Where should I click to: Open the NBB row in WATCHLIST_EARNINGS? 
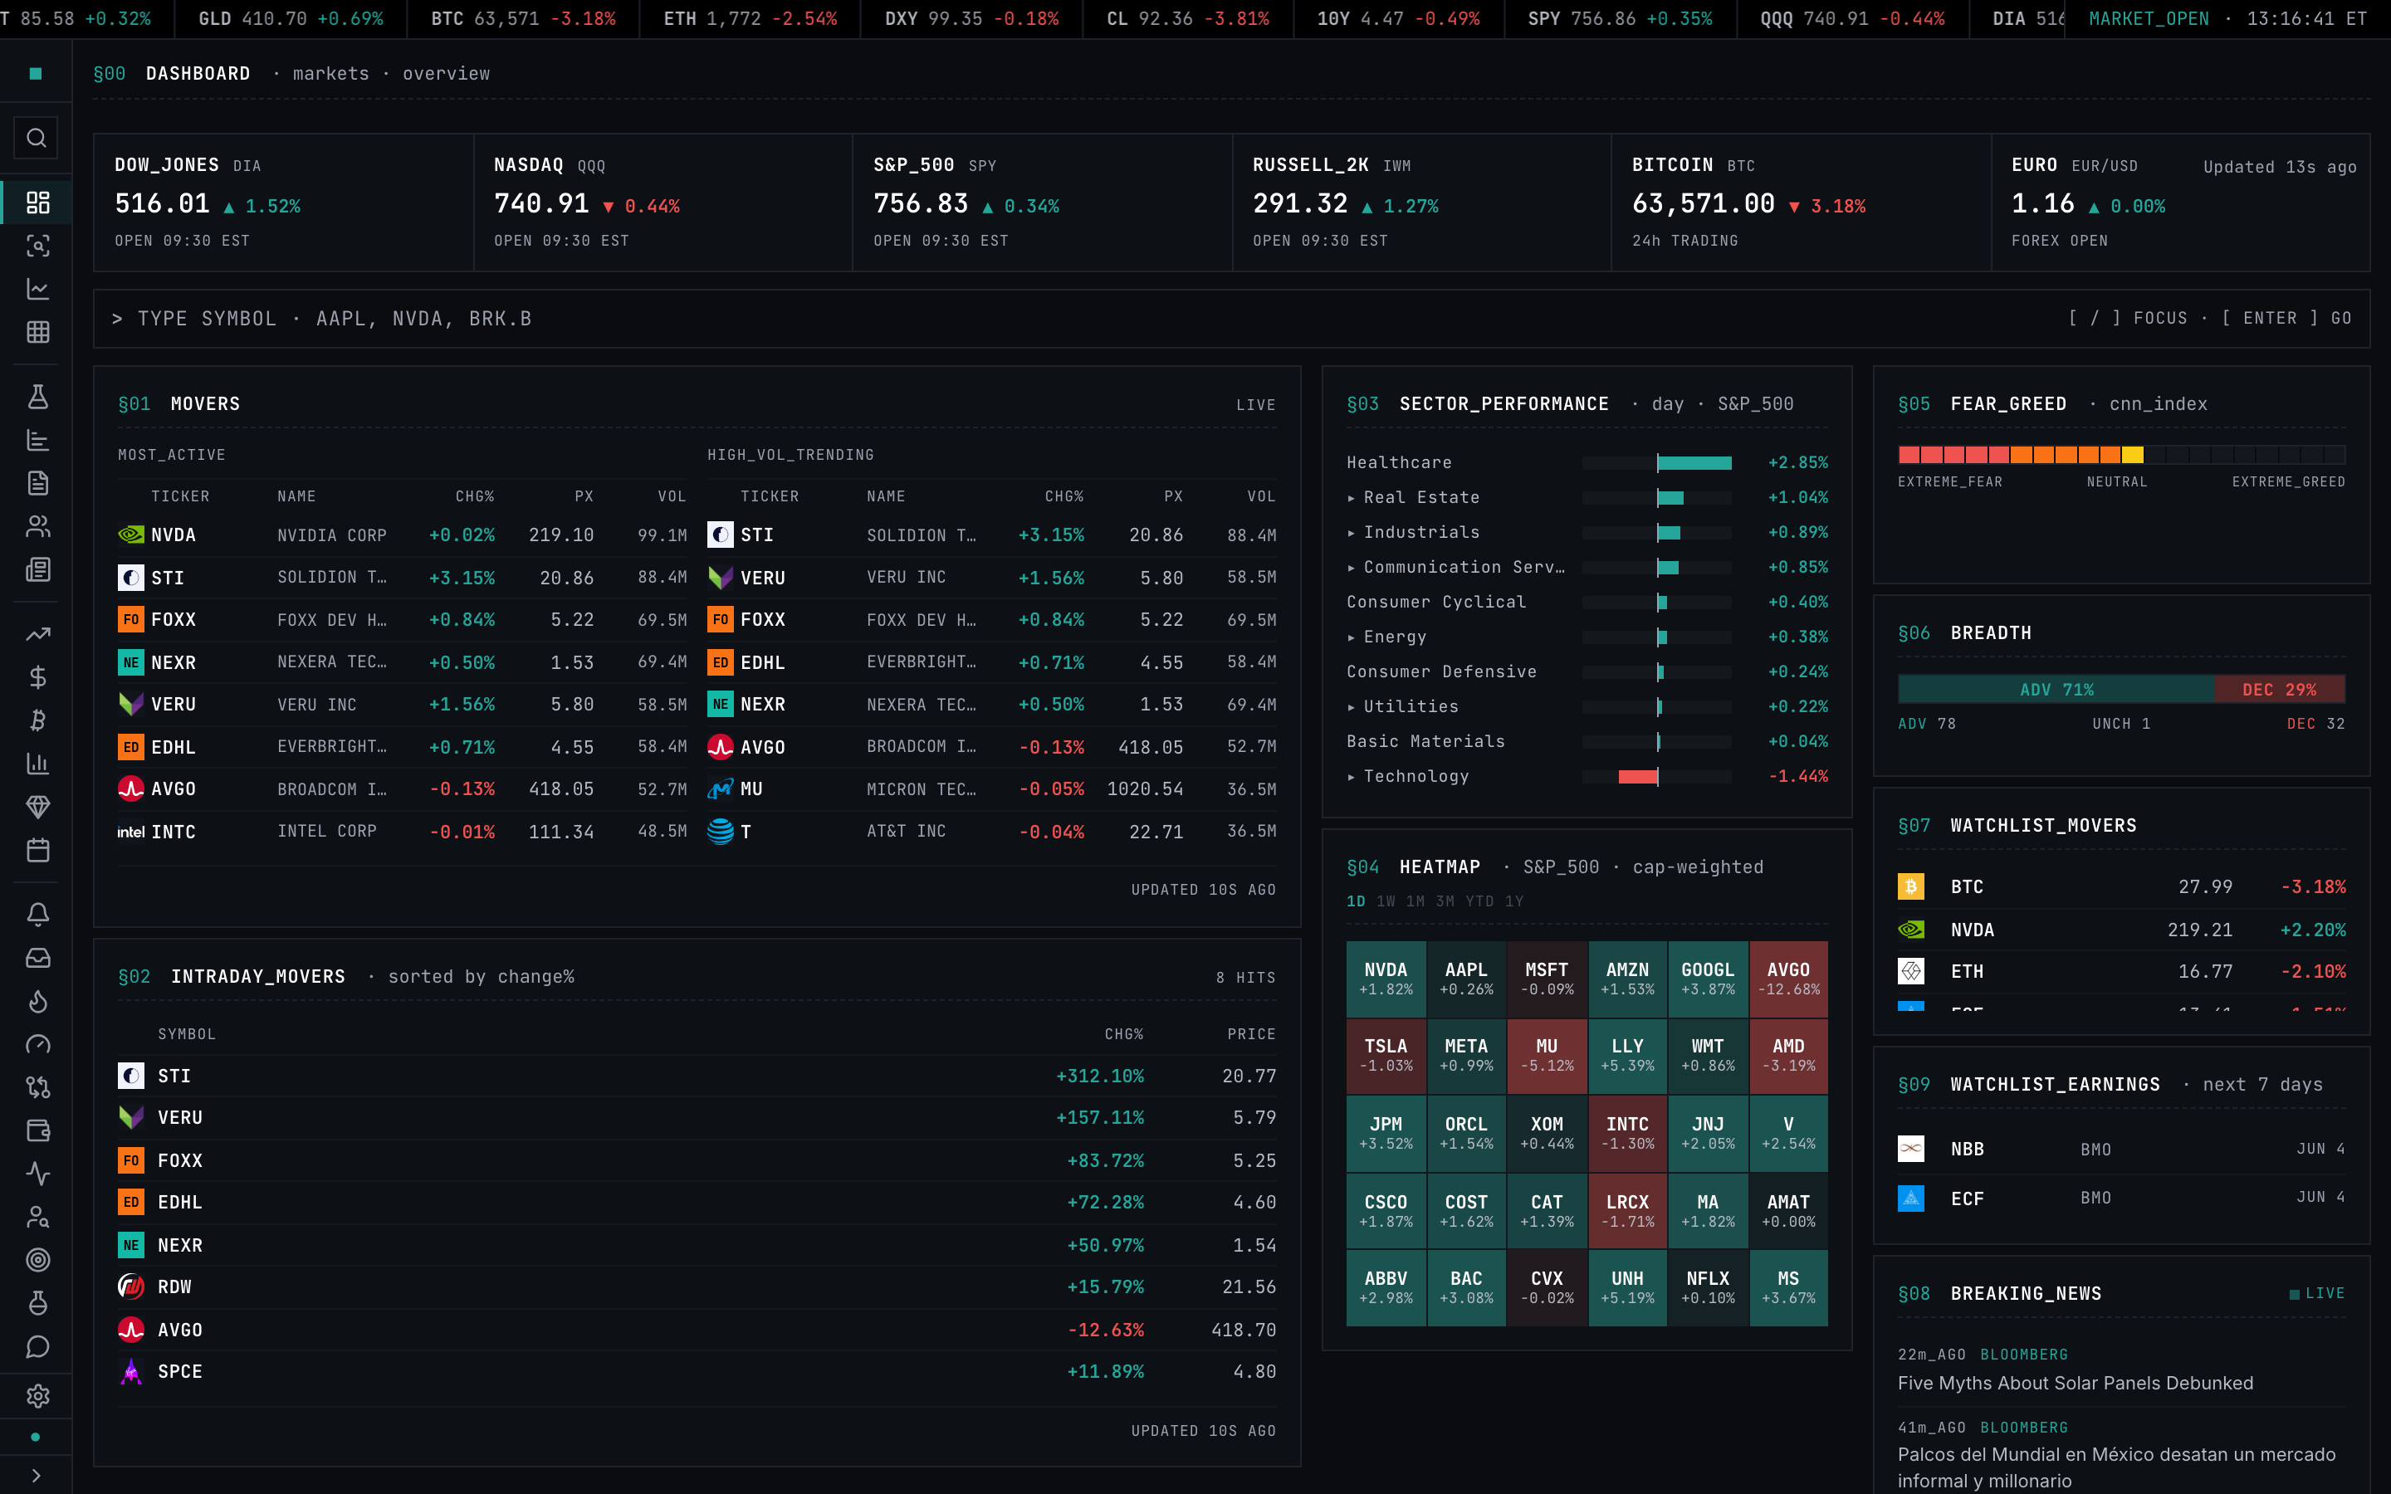(2121, 1150)
